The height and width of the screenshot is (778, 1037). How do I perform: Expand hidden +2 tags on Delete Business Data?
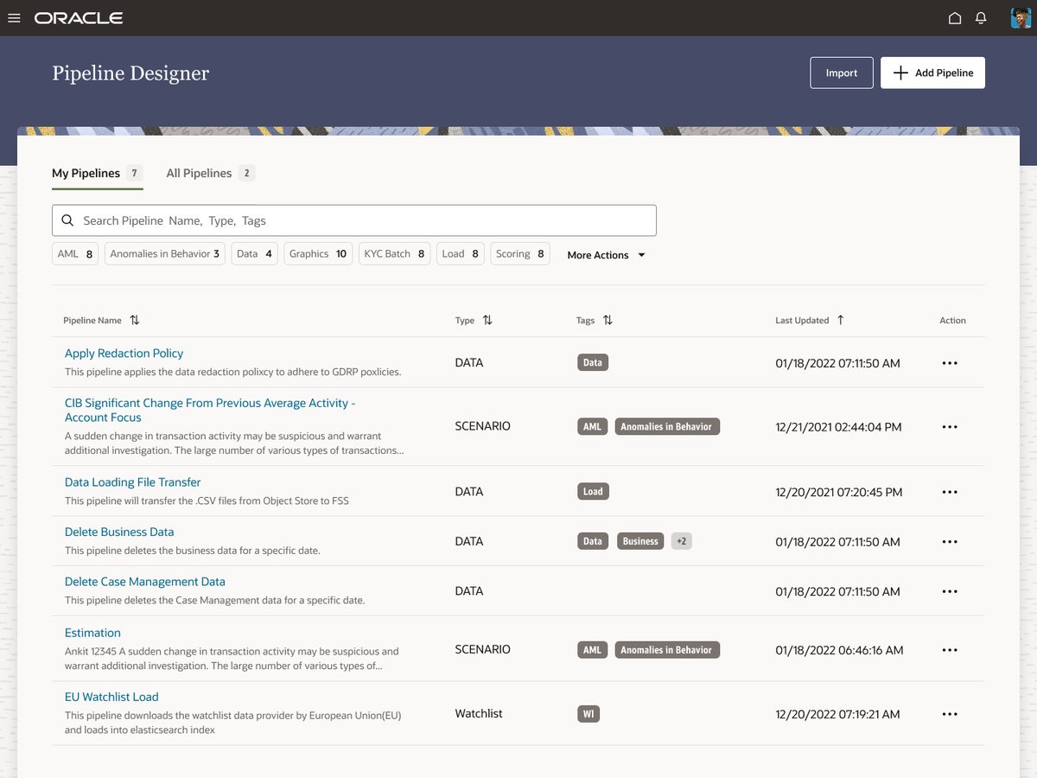coord(682,541)
